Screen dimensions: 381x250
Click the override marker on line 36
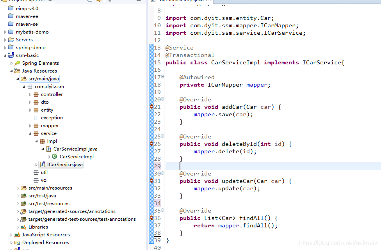tap(151, 218)
